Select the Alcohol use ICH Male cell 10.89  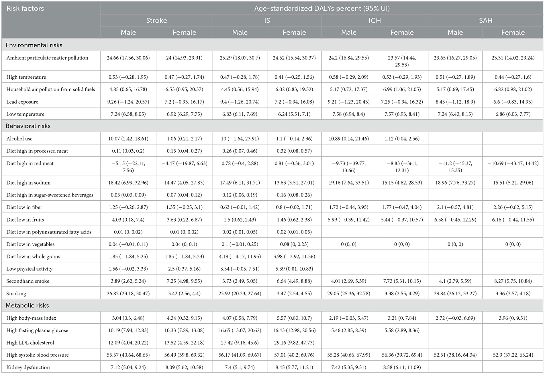coord(348,139)
